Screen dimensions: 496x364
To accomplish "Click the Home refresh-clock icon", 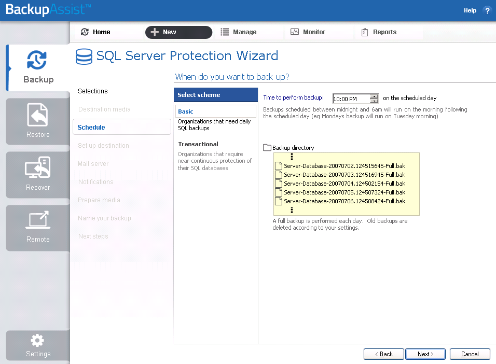I will click(x=85, y=32).
